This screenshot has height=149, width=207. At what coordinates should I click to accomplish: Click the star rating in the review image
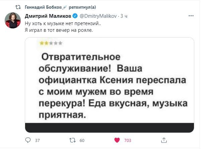(x=49, y=44)
